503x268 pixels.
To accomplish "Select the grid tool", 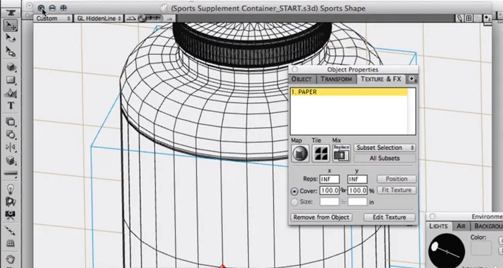I will tap(10, 243).
